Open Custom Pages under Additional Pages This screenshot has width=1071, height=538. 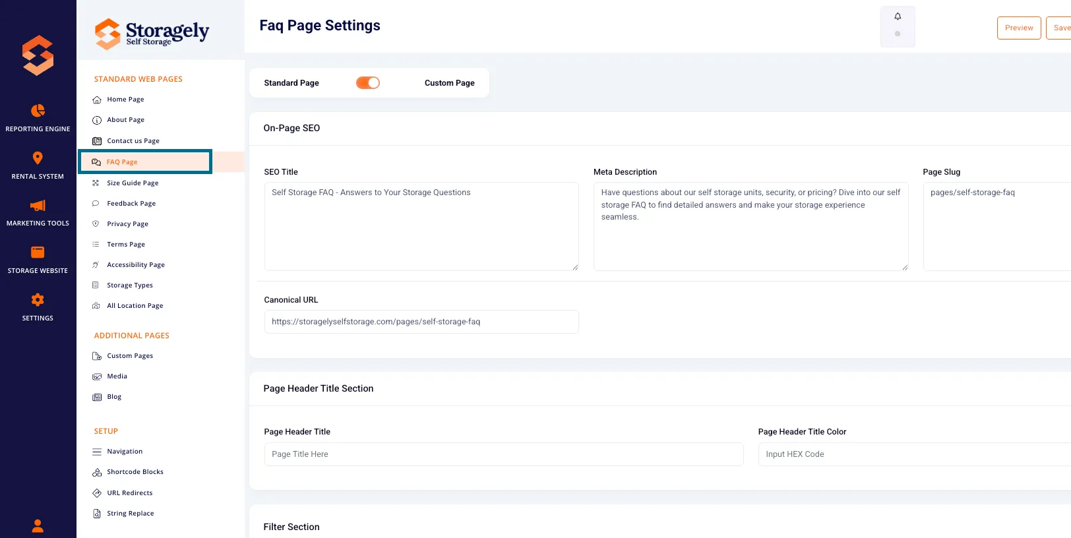[130, 356]
